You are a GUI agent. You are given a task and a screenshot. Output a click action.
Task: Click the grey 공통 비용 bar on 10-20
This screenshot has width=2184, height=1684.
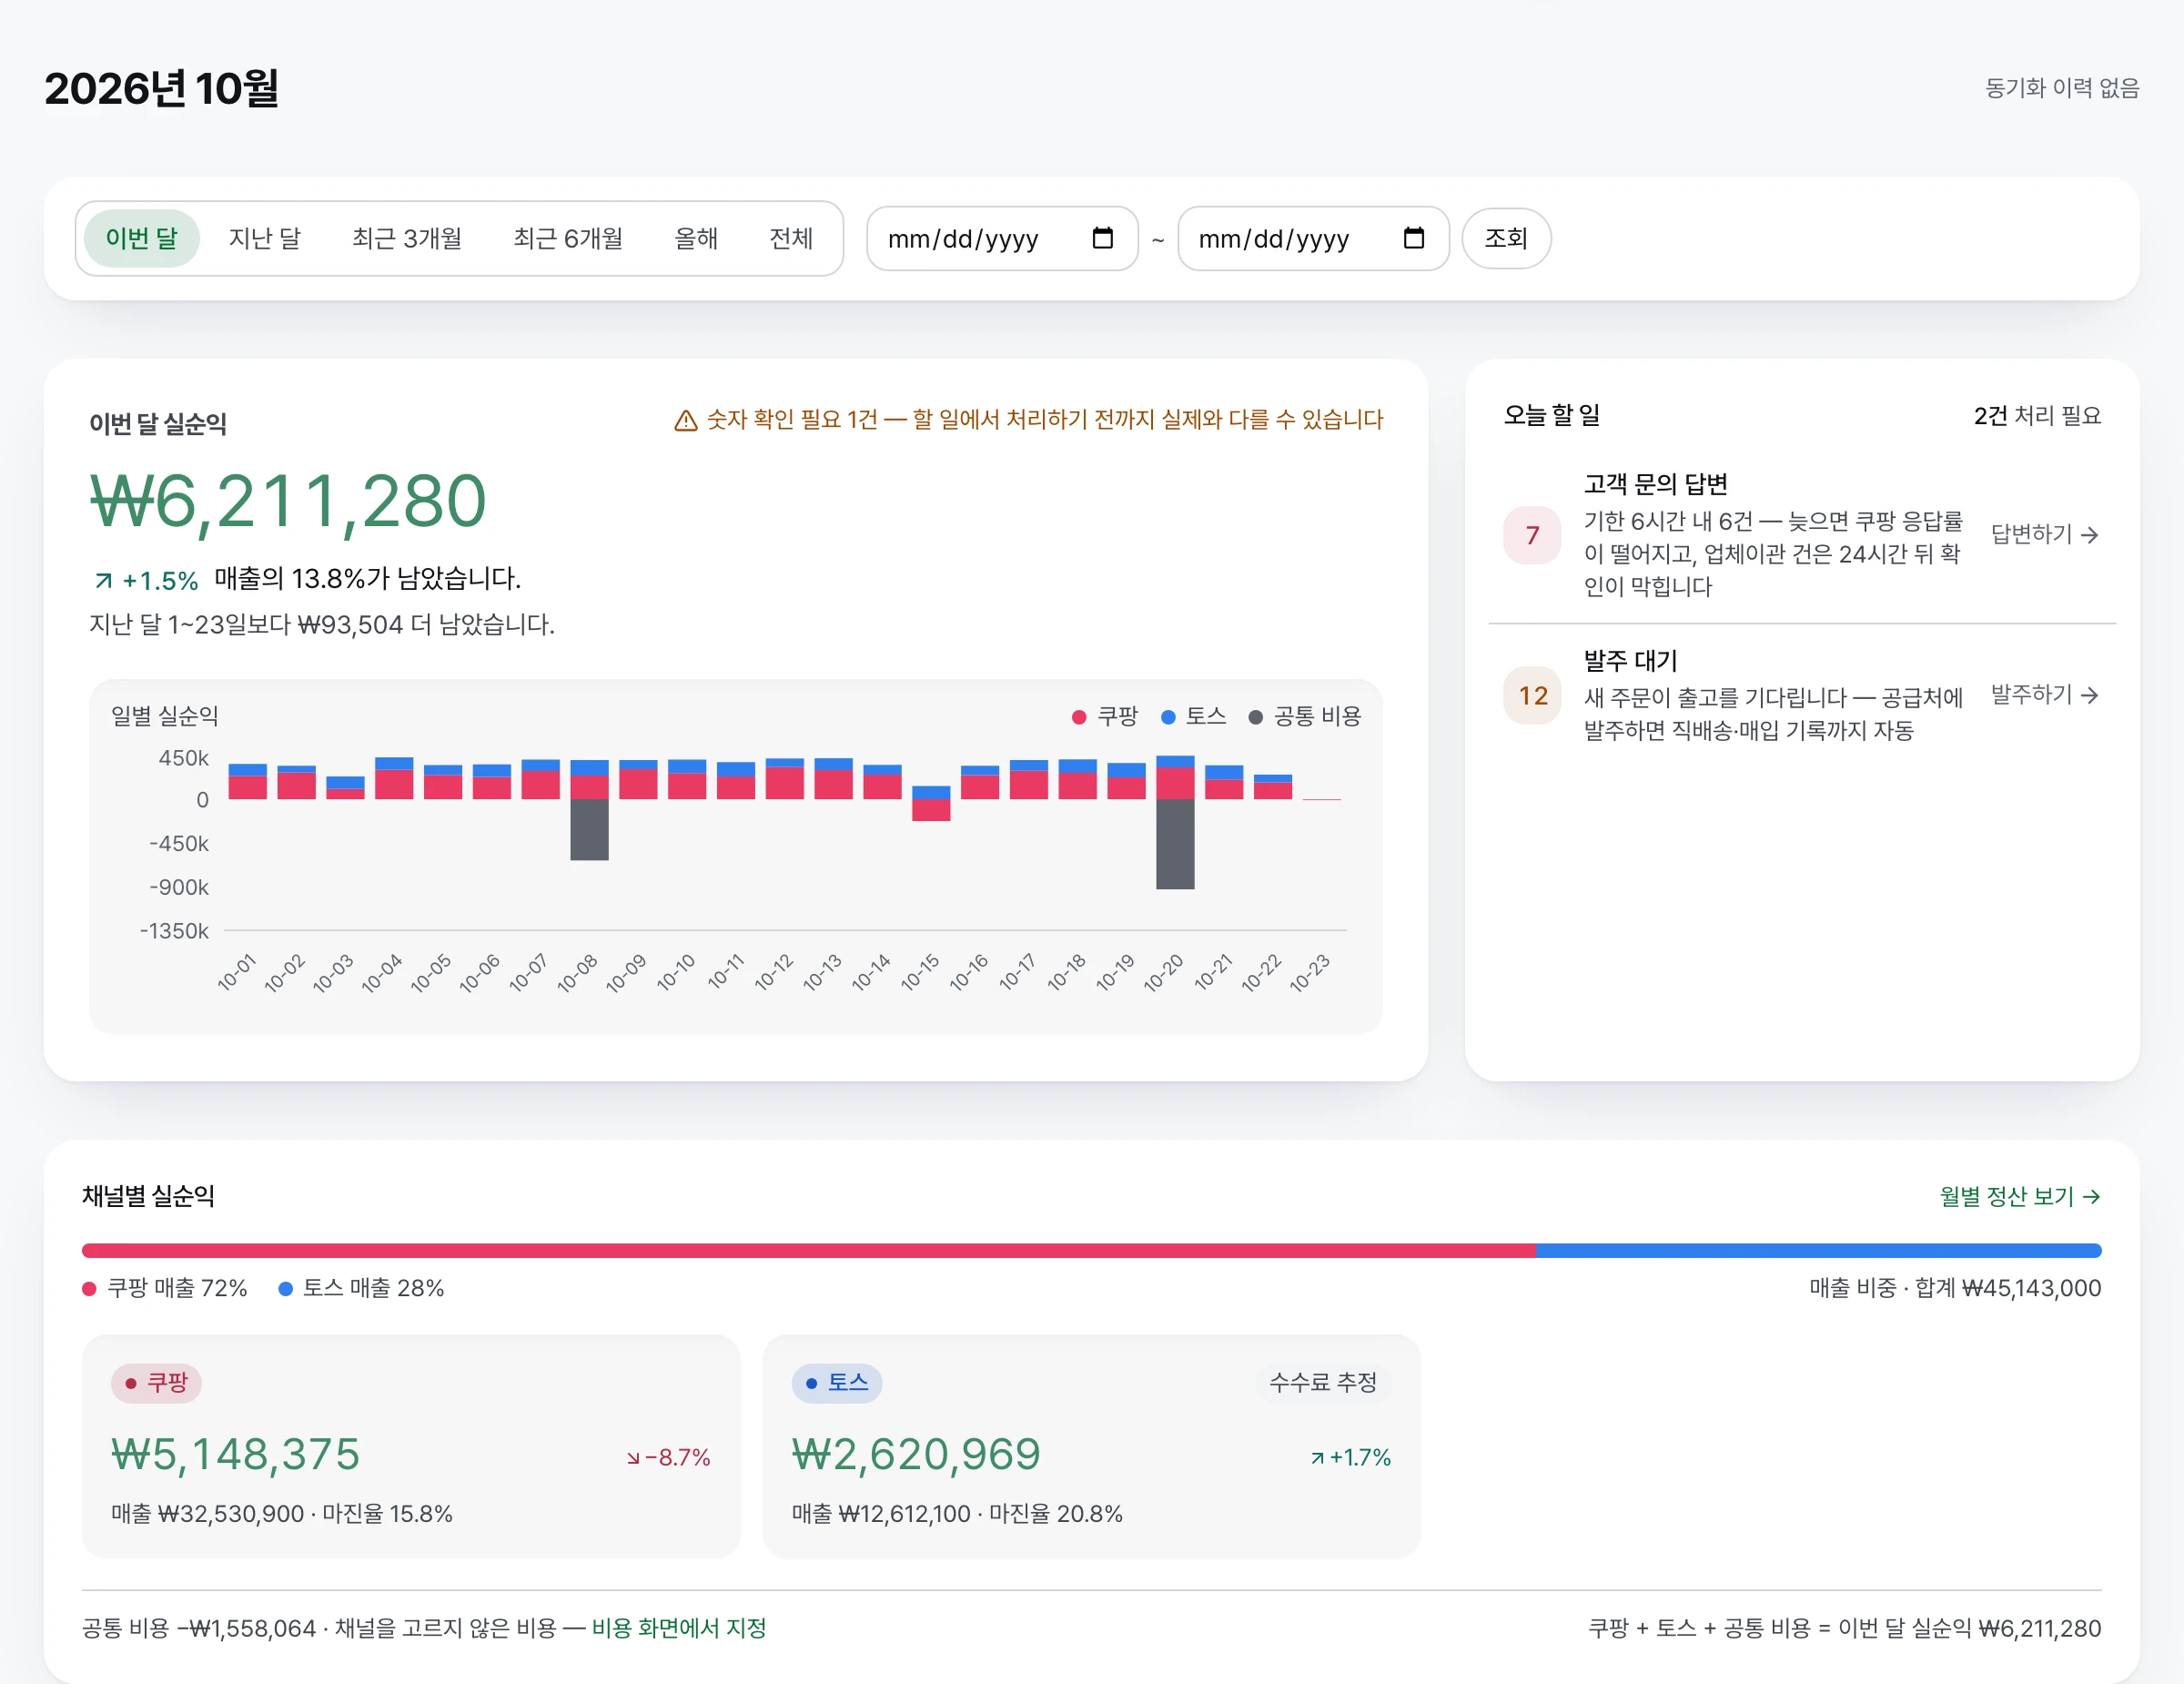pyautogui.click(x=1175, y=844)
